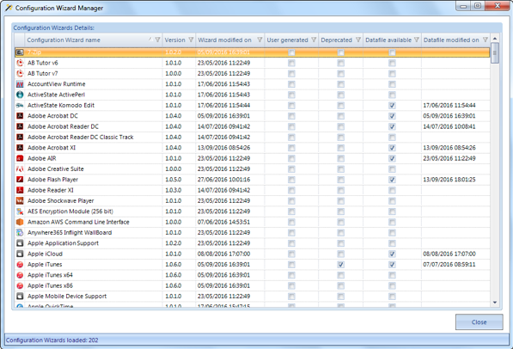Click the Adobe Reader XI icon
The height and width of the screenshot is (349, 513).
tap(20, 190)
